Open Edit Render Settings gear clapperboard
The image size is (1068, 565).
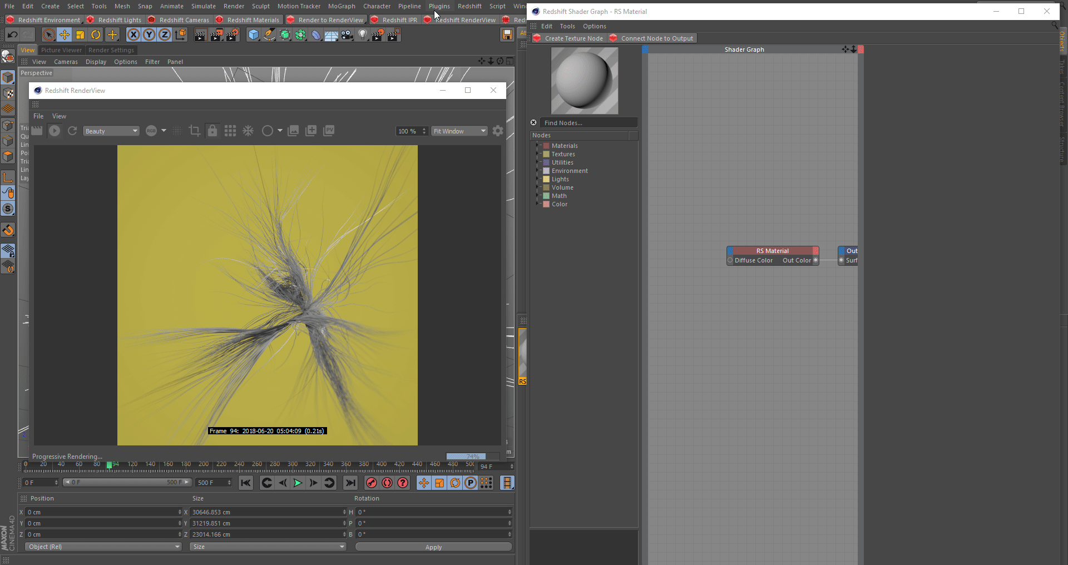click(231, 35)
